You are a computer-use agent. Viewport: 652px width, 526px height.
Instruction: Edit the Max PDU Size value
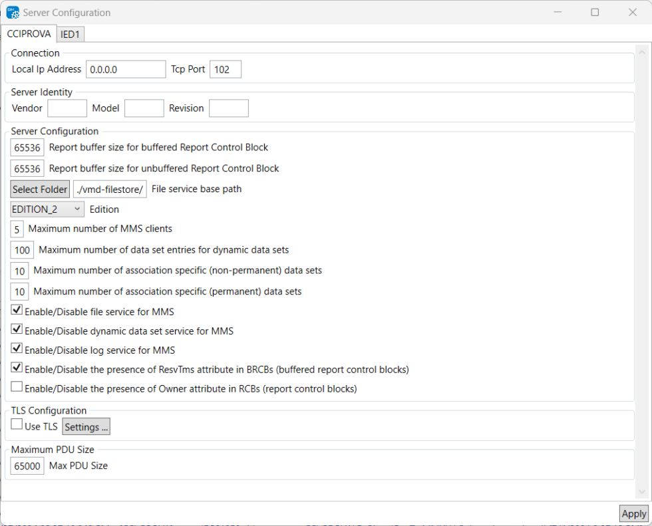coord(27,465)
